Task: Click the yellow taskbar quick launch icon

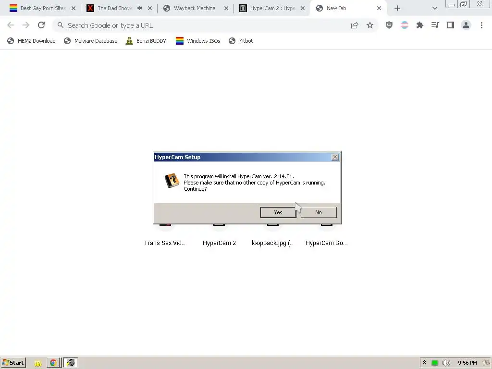Action: tap(37, 363)
